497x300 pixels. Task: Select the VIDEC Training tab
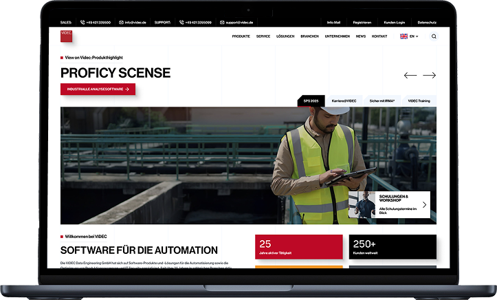[419, 101]
